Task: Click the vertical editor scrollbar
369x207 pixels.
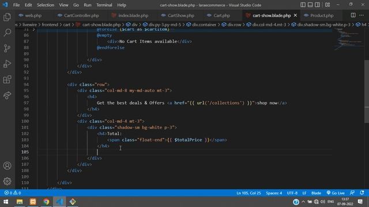Action: (367, 91)
